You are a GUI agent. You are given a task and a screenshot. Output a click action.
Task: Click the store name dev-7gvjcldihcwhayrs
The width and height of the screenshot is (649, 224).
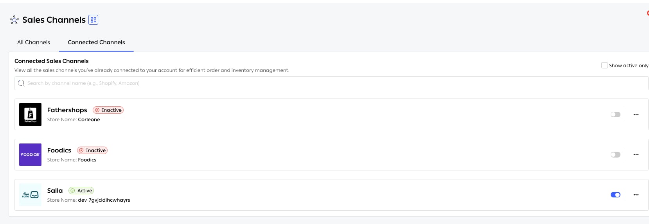[104, 200]
